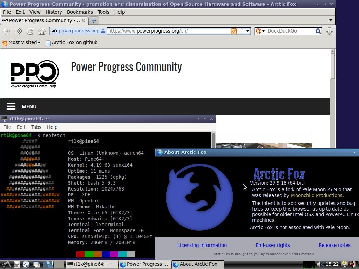
Task: Open the Release notes link
Action: click(334, 245)
